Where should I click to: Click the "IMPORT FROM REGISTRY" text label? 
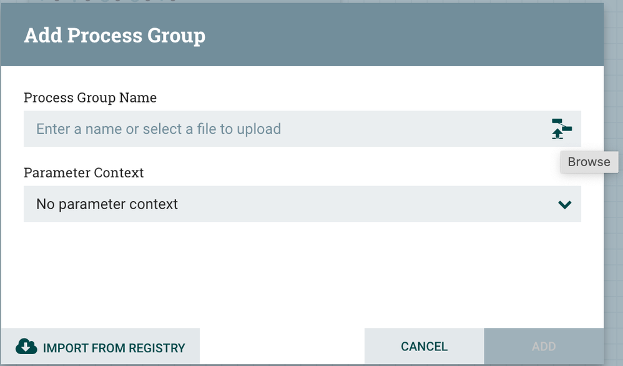114,348
